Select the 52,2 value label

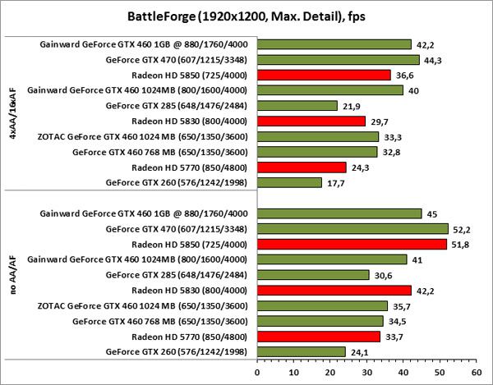coord(463,229)
